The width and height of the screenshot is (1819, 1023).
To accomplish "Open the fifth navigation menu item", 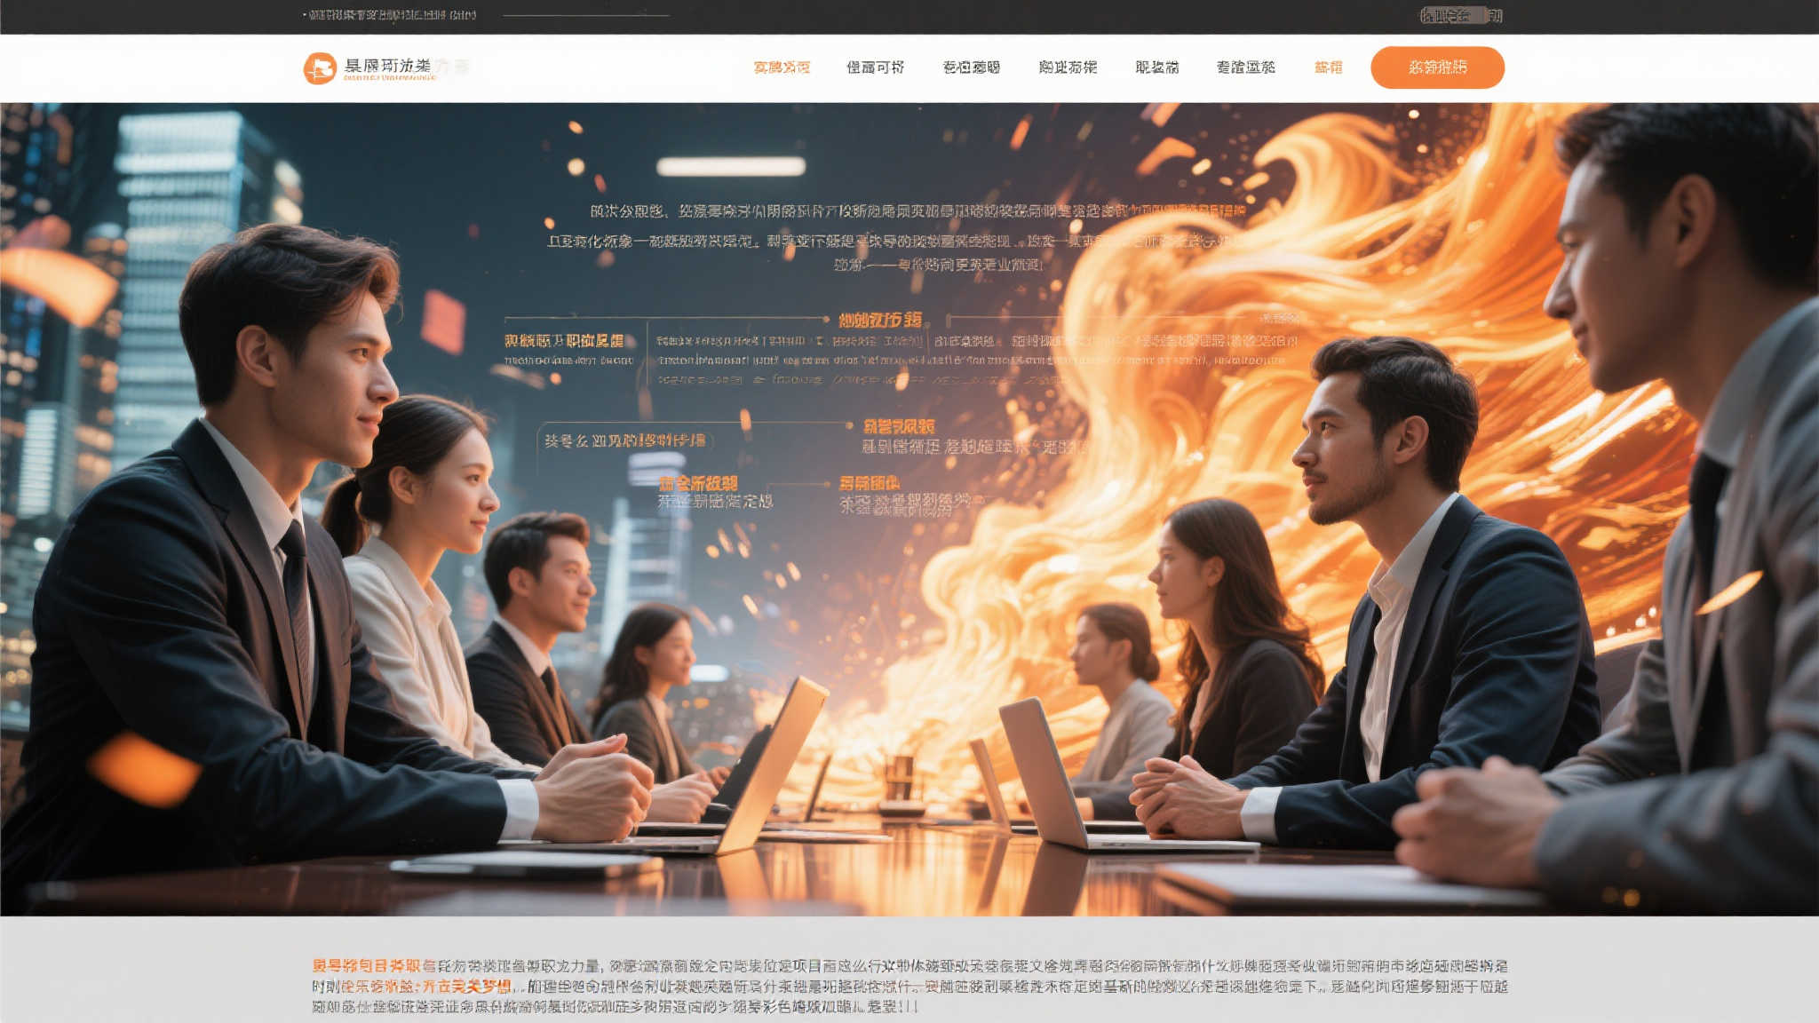I will pyautogui.click(x=1156, y=67).
